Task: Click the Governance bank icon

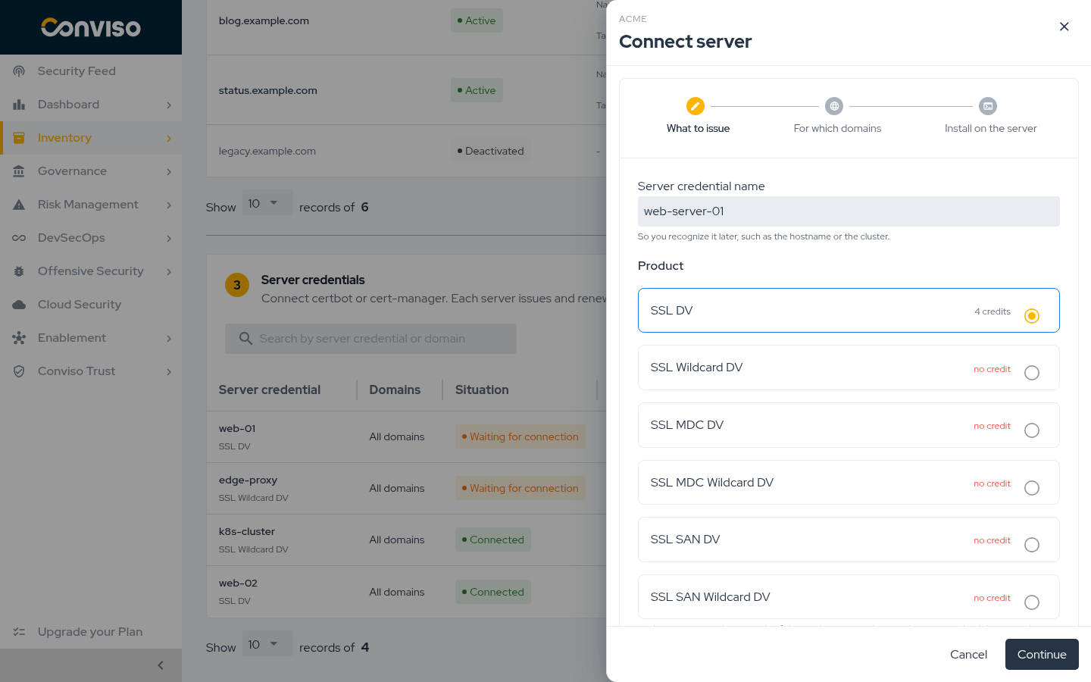Action: (x=19, y=171)
